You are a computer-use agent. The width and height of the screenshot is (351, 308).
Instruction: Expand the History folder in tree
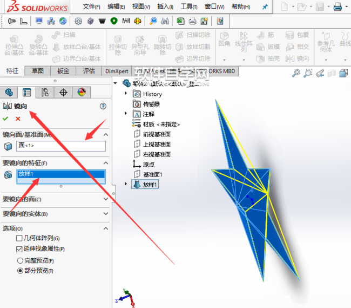[x=126, y=93]
